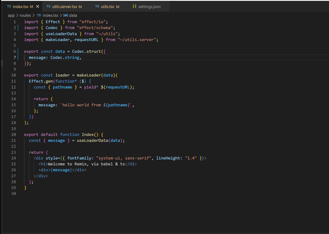This screenshot has height=234, width=329.
Task: Click 'makeLoader' in the import on line 4
Action: (x=58, y=40)
